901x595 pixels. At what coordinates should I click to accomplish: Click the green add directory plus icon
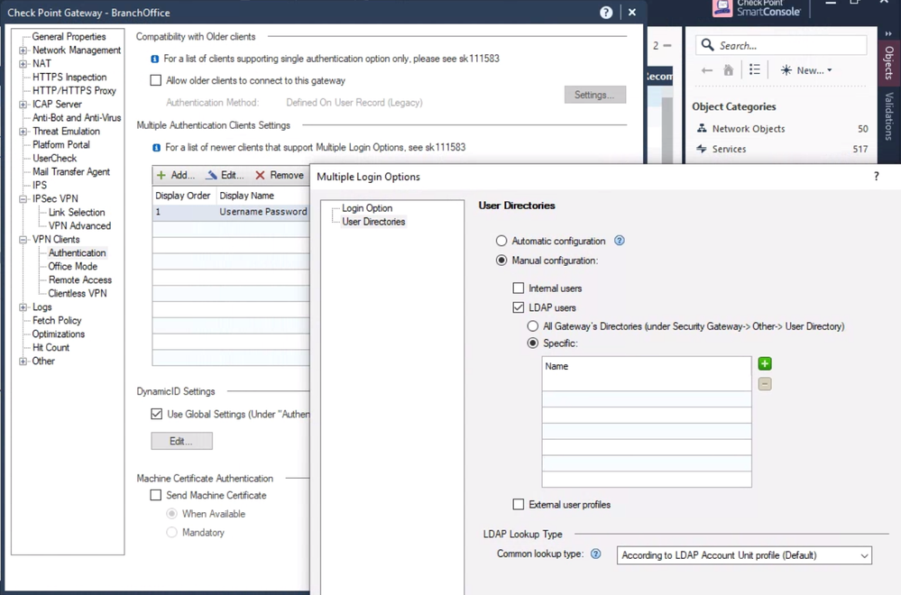coord(765,363)
